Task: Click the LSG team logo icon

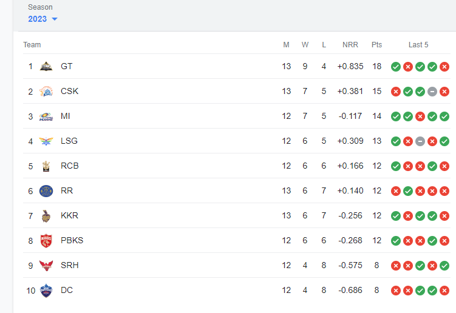Action: pos(46,141)
